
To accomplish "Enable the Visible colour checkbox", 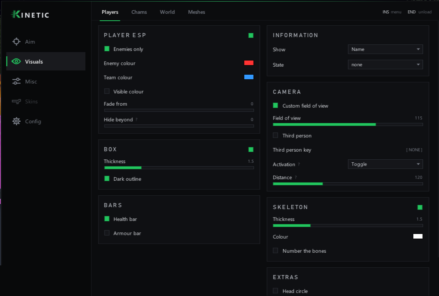I will pyautogui.click(x=106, y=91).
